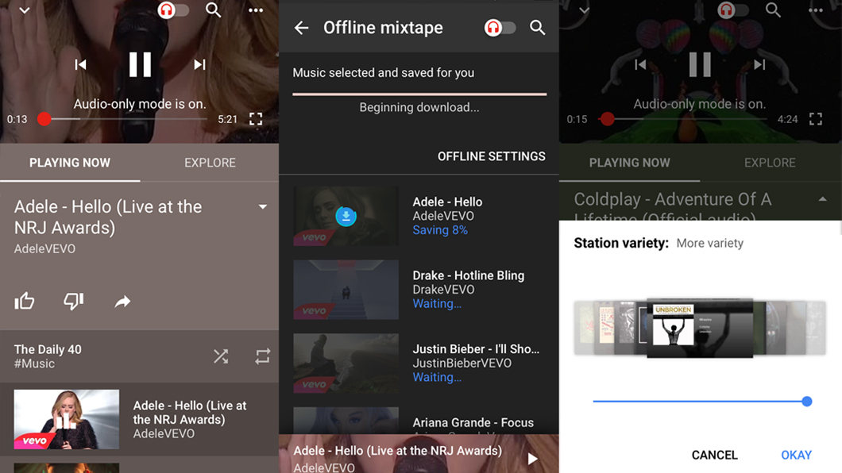Viewport: 842px width, 473px height.
Task: Toggle repeat for The Daily 40
Action: click(263, 356)
